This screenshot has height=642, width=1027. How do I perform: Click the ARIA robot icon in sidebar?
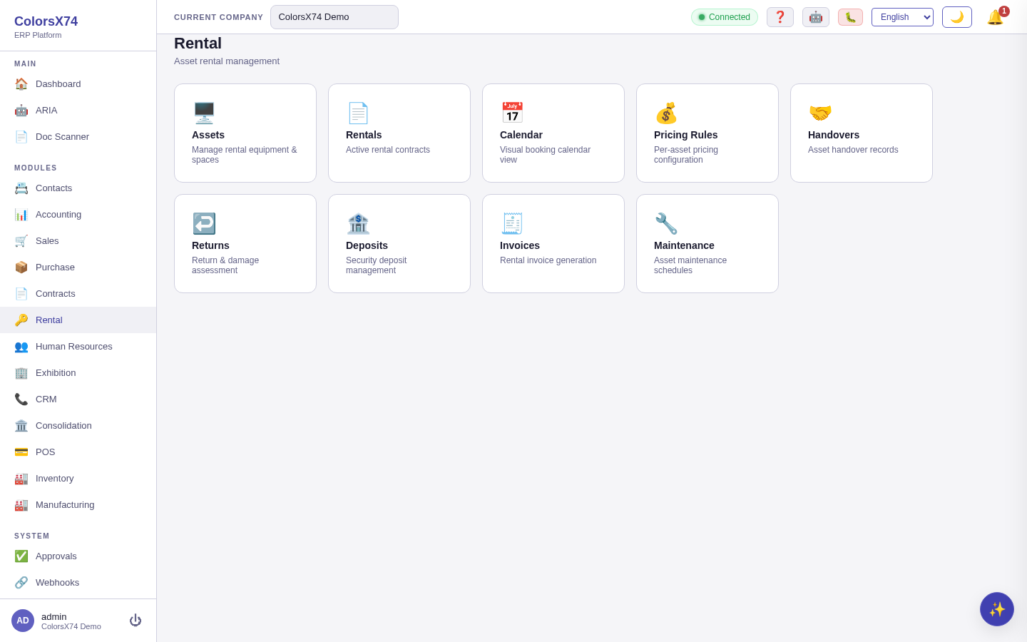click(21, 110)
